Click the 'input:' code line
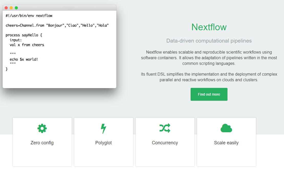This screenshot has width=284, height=173. 16,40
